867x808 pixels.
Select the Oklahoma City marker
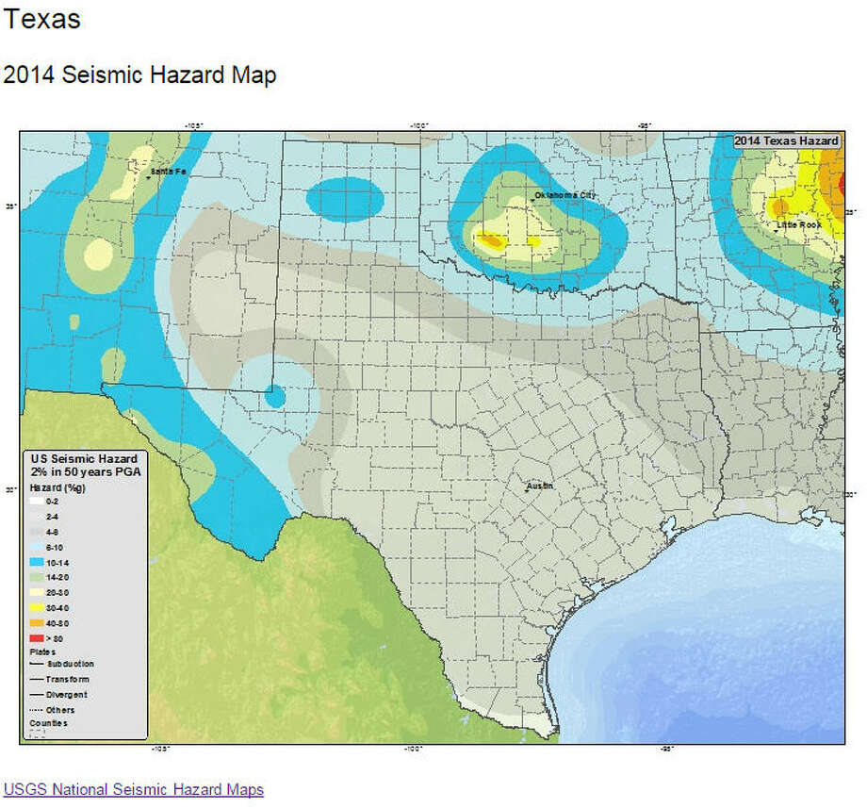tap(533, 196)
